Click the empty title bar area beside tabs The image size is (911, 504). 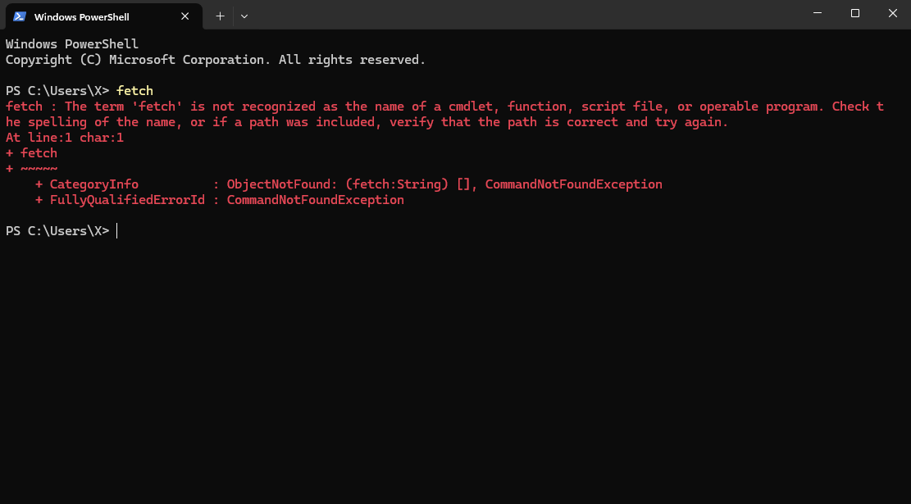tap(523, 15)
